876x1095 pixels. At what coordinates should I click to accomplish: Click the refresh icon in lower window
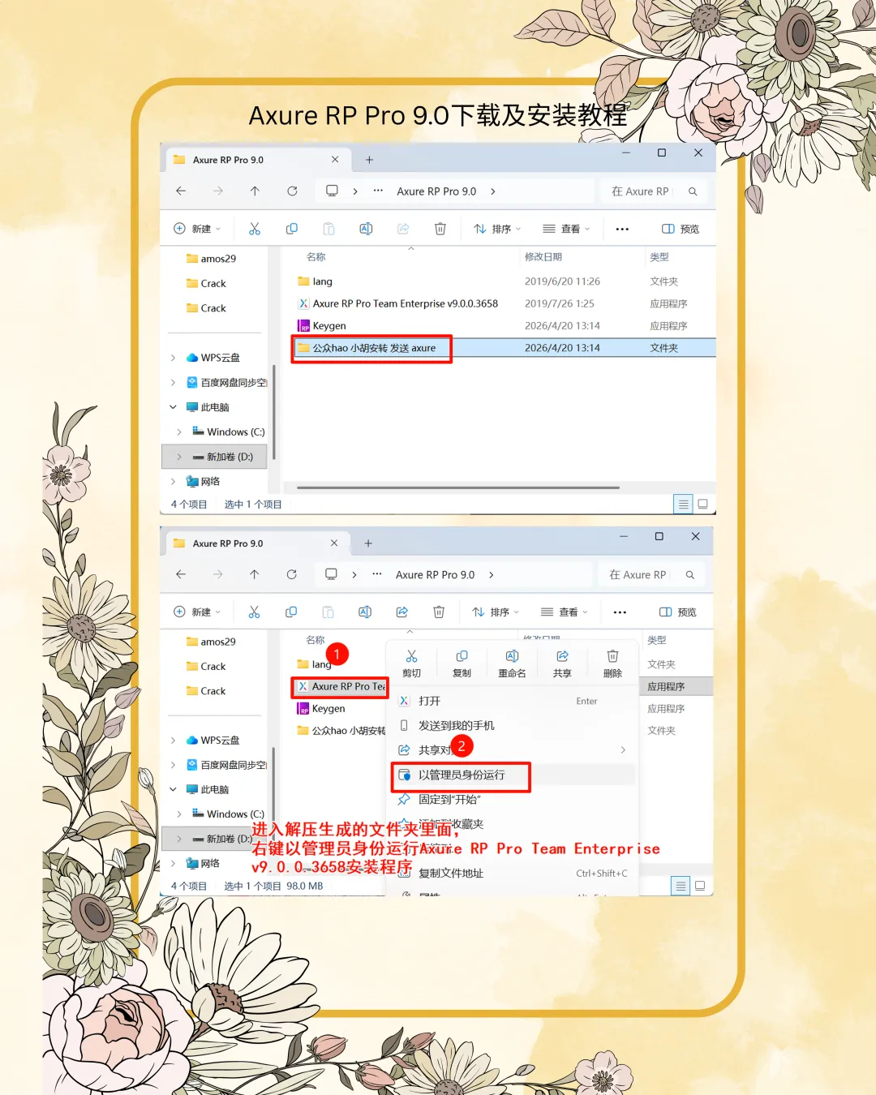(291, 574)
